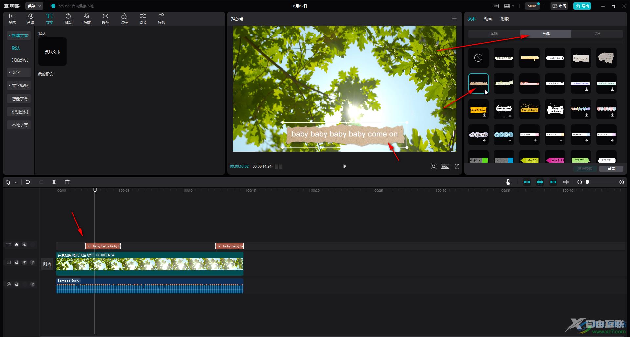Screen dimensions: 630x337
Task: Click the split clip tool icon
Action: (54, 182)
